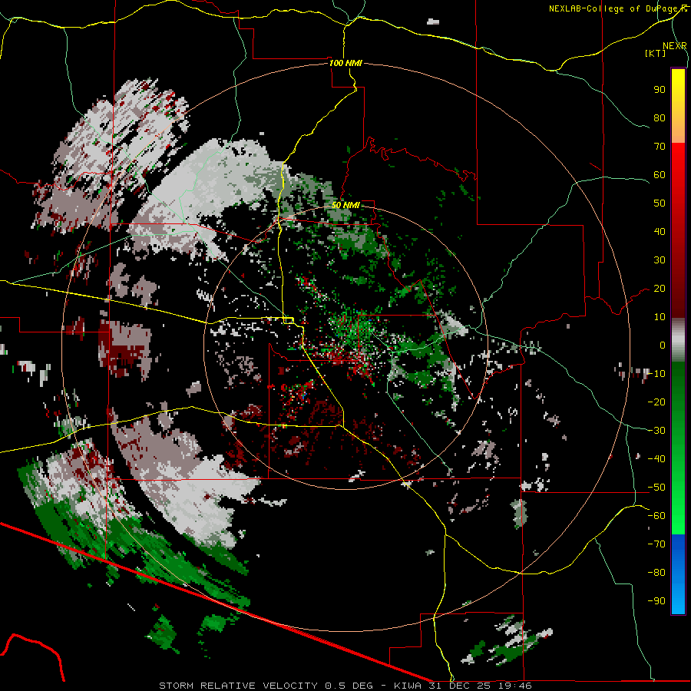Viewport: 691px width, 691px height.
Task: Select the -80 value on velocity scale
Action: coord(656,573)
